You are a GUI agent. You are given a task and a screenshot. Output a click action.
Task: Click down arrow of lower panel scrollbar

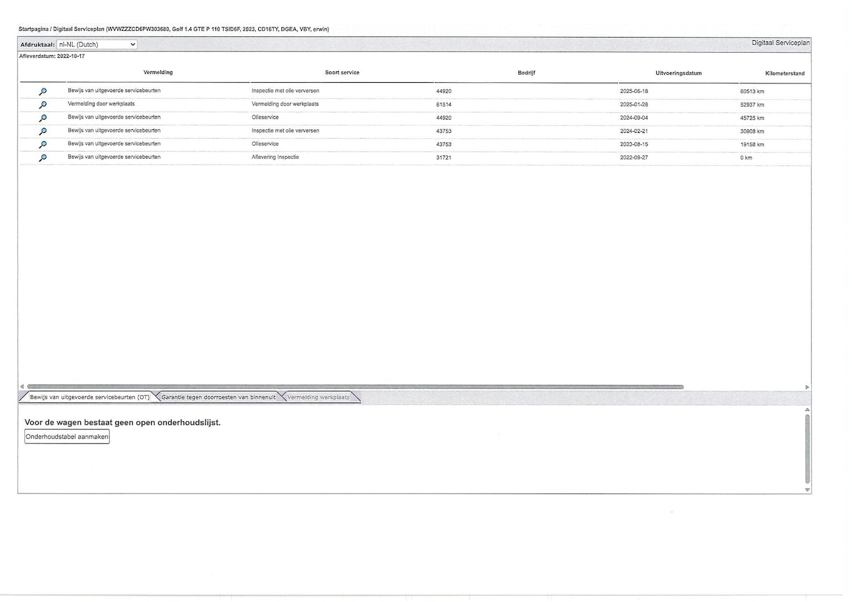click(807, 490)
